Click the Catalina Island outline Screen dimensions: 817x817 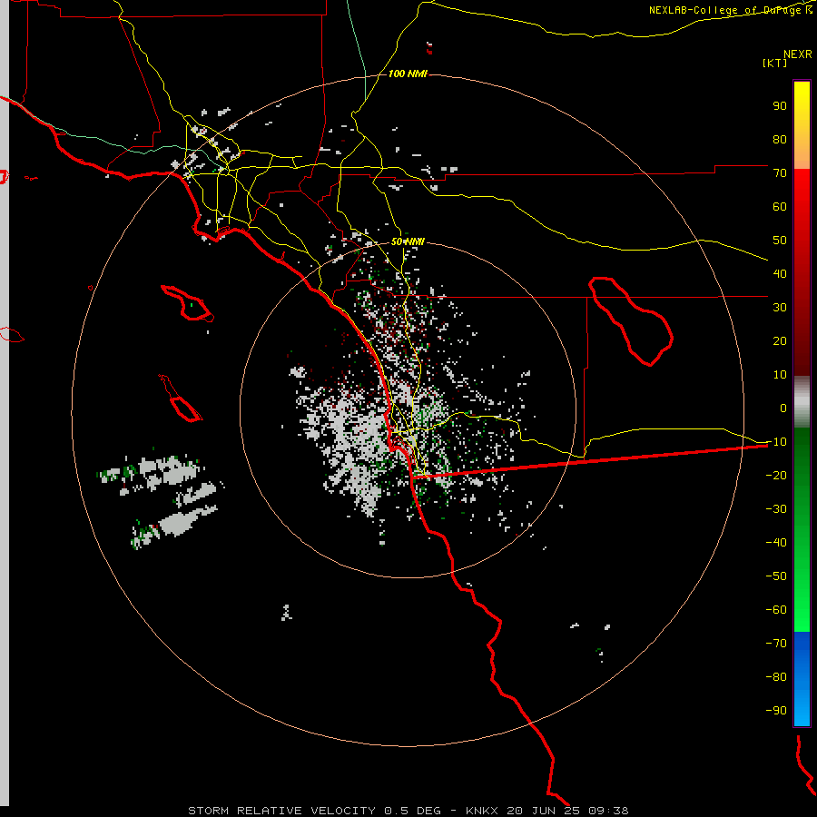click(x=187, y=302)
